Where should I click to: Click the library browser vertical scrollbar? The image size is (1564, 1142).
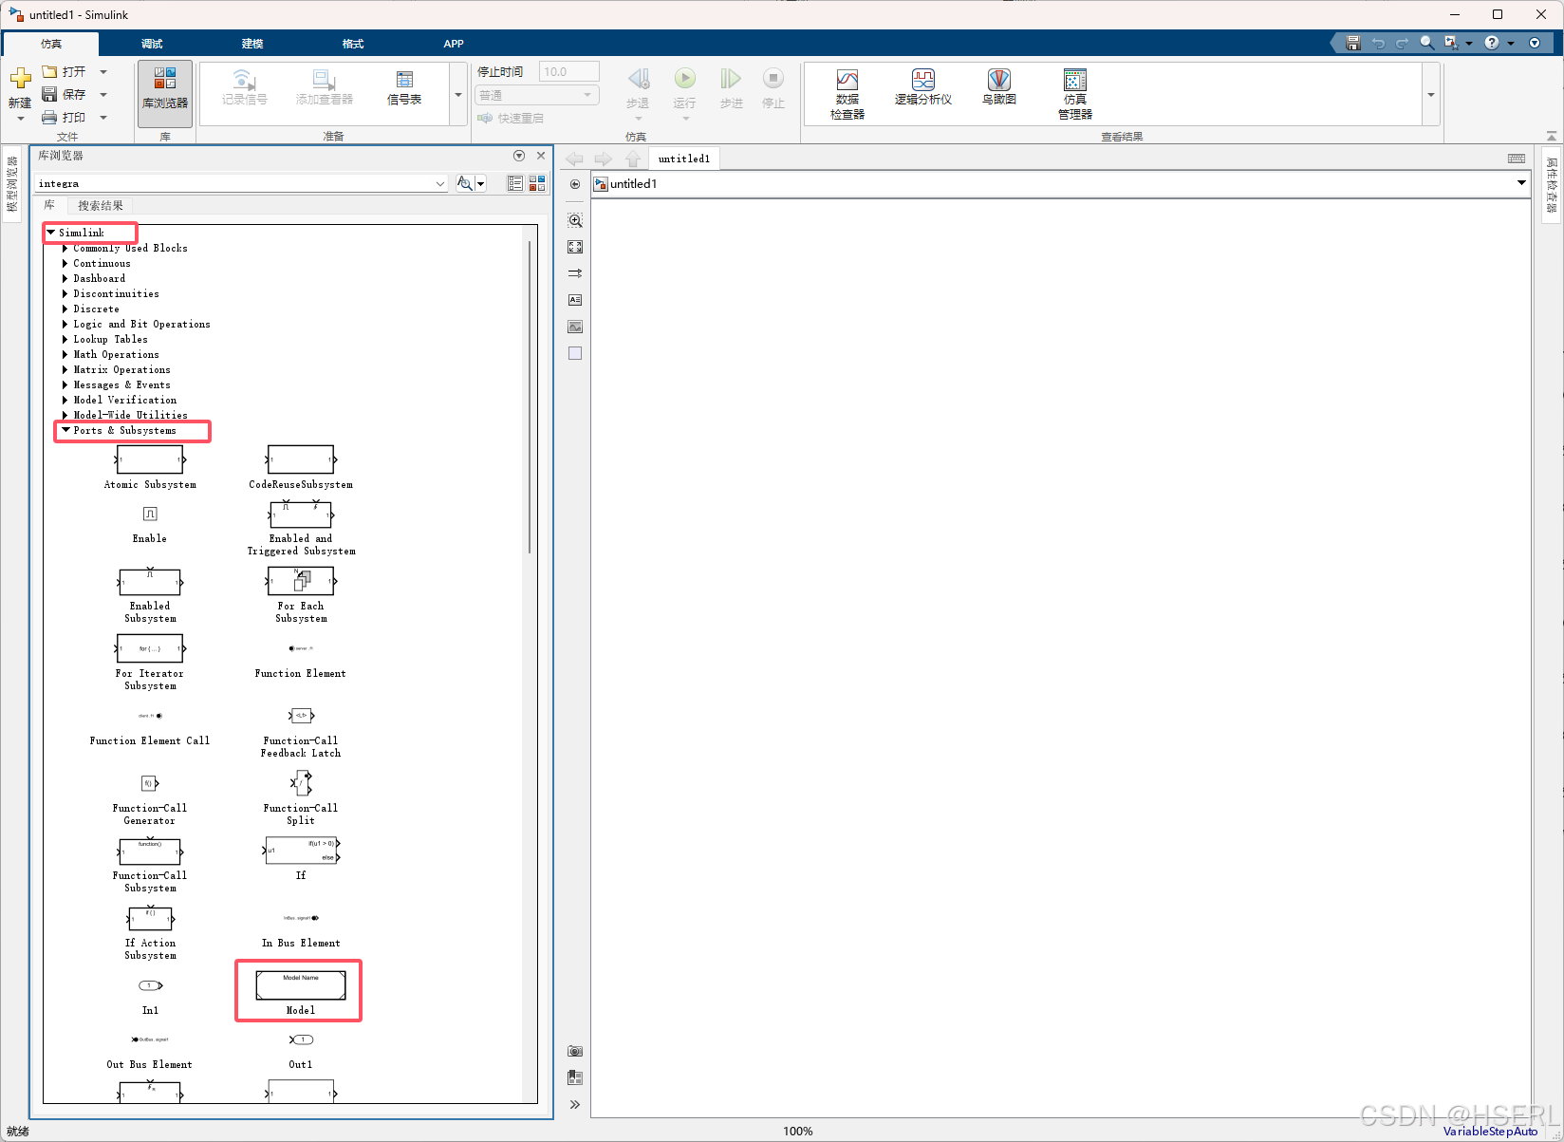pyautogui.click(x=530, y=397)
